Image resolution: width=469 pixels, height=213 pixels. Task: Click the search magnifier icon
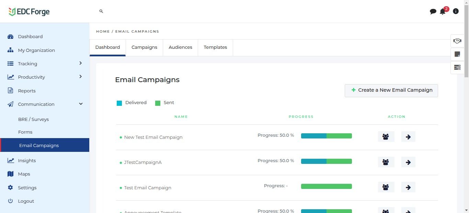click(101, 11)
